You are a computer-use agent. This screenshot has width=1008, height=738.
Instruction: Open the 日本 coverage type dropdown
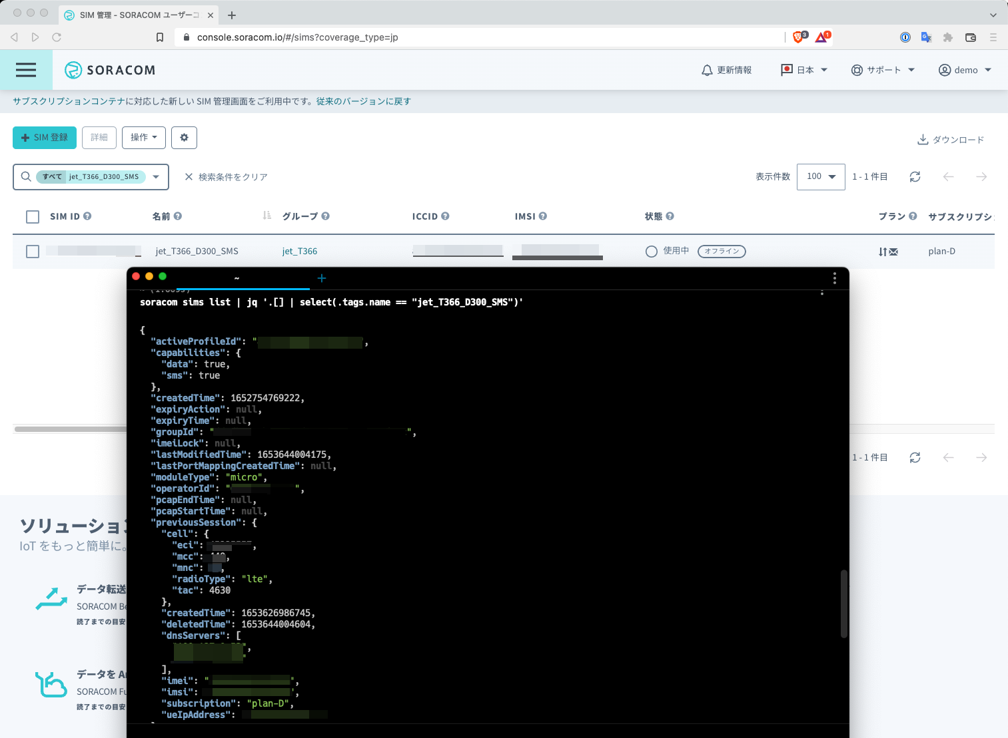click(803, 69)
